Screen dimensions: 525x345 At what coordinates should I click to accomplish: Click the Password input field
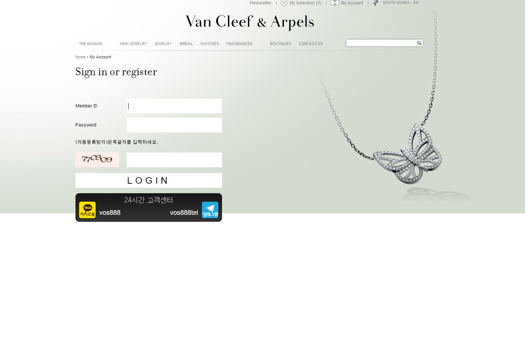pos(174,125)
